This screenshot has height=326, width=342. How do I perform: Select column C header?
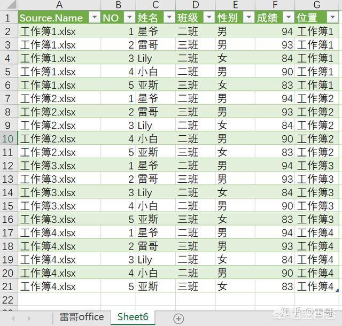[x=156, y=5]
